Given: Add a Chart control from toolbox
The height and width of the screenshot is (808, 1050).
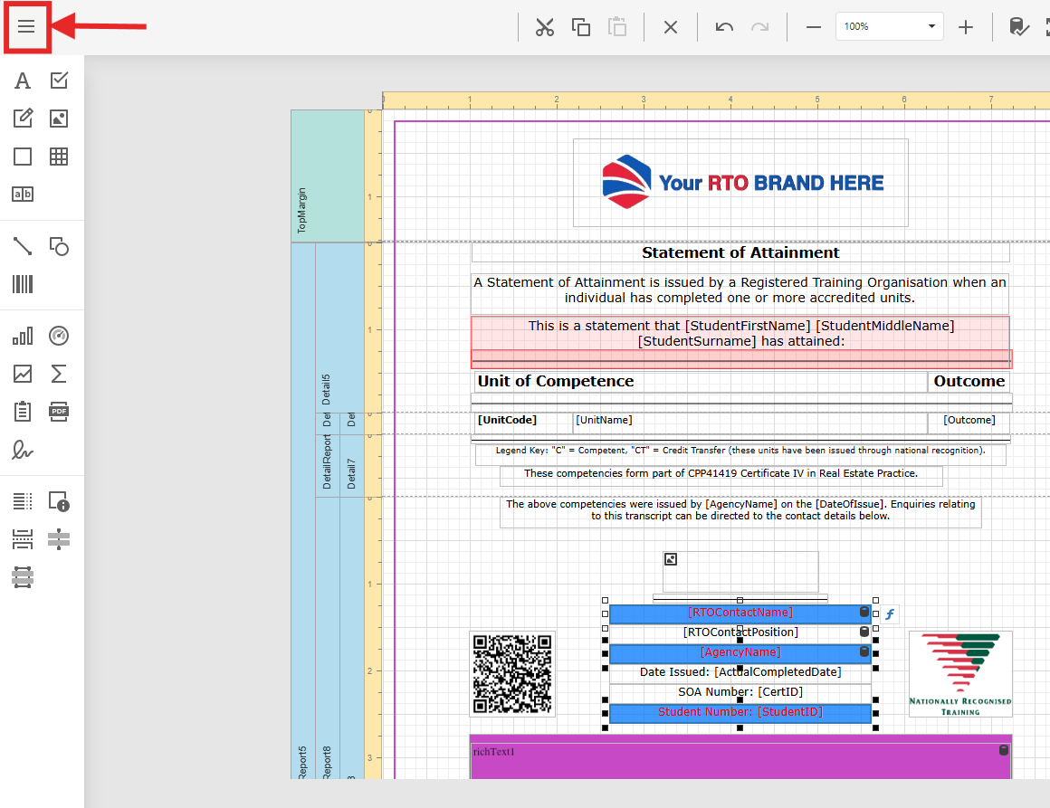Looking at the screenshot, I should click(x=23, y=336).
